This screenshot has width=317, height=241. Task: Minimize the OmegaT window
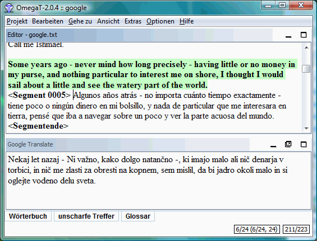(268, 6)
